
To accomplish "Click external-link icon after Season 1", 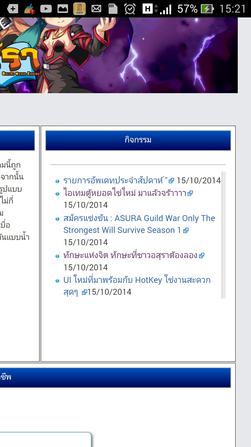I will point(186,230).
